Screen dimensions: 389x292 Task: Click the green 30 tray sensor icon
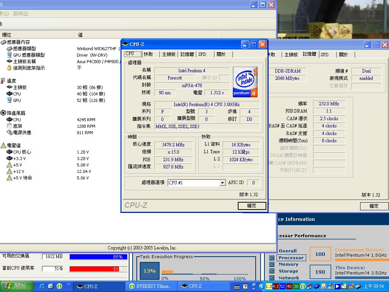296,286
